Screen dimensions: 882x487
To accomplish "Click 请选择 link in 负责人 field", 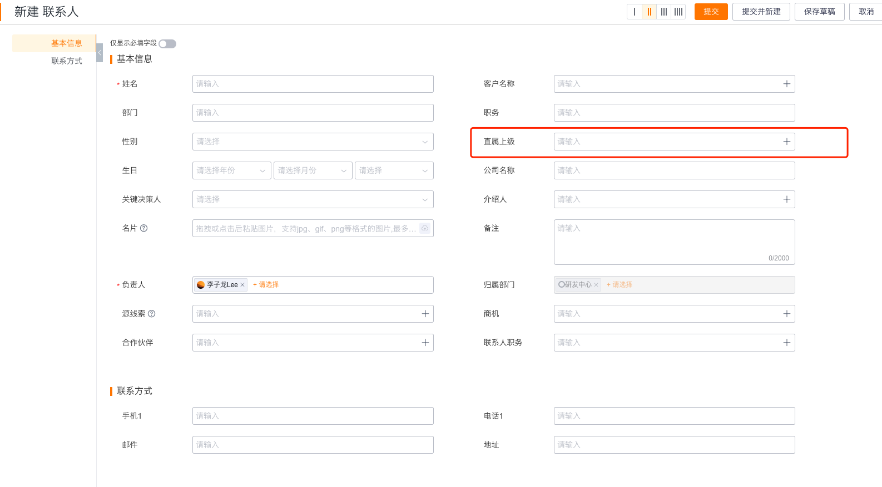I will pyautogui.click(x=266, y=284).
